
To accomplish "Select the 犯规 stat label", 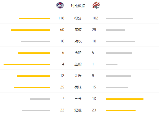I will pyautogui.click(x=78, y=110).
